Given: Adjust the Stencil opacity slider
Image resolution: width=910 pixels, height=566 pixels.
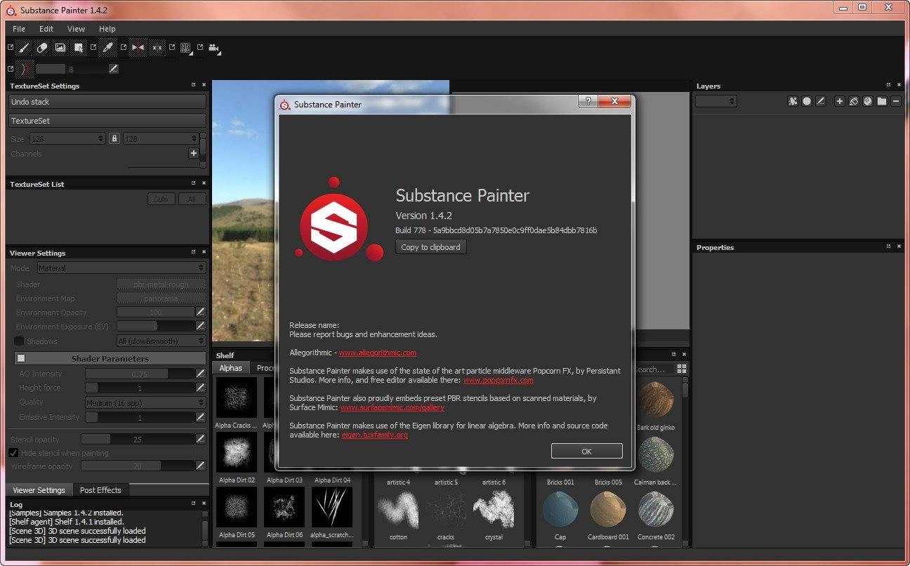Looking at the screenshot, I should pos(138,439).
